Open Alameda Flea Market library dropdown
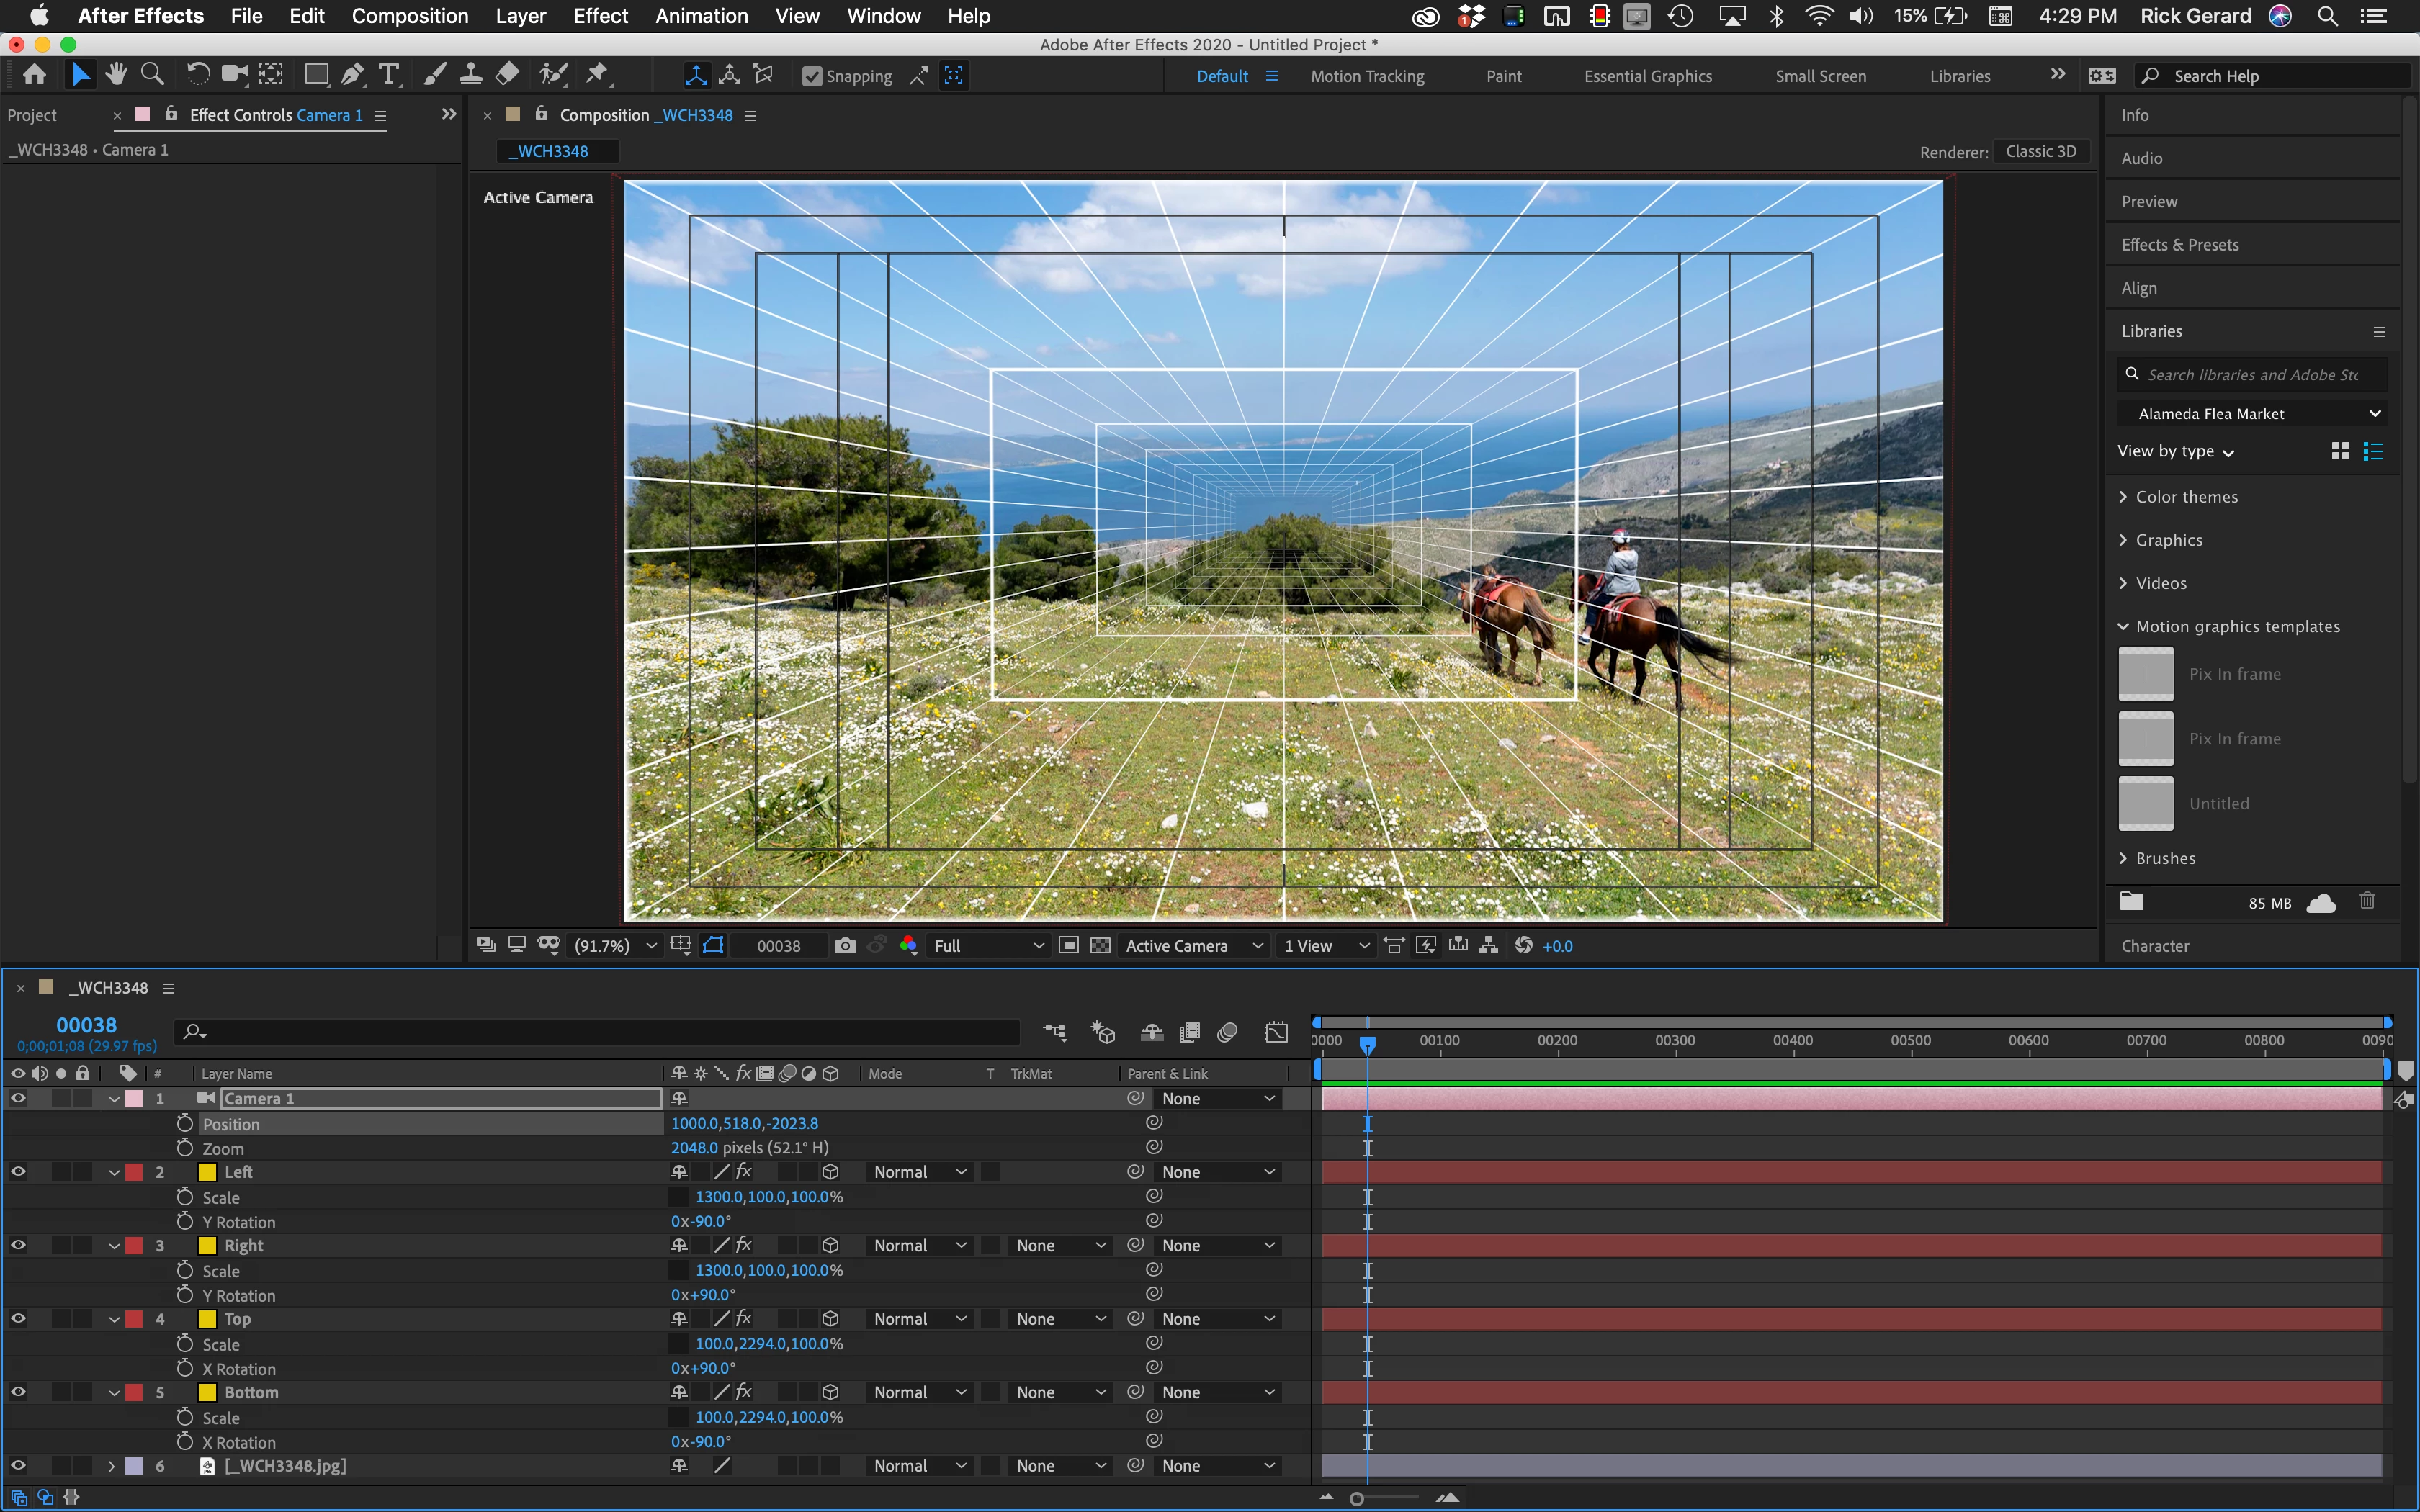 point(2251,414)
